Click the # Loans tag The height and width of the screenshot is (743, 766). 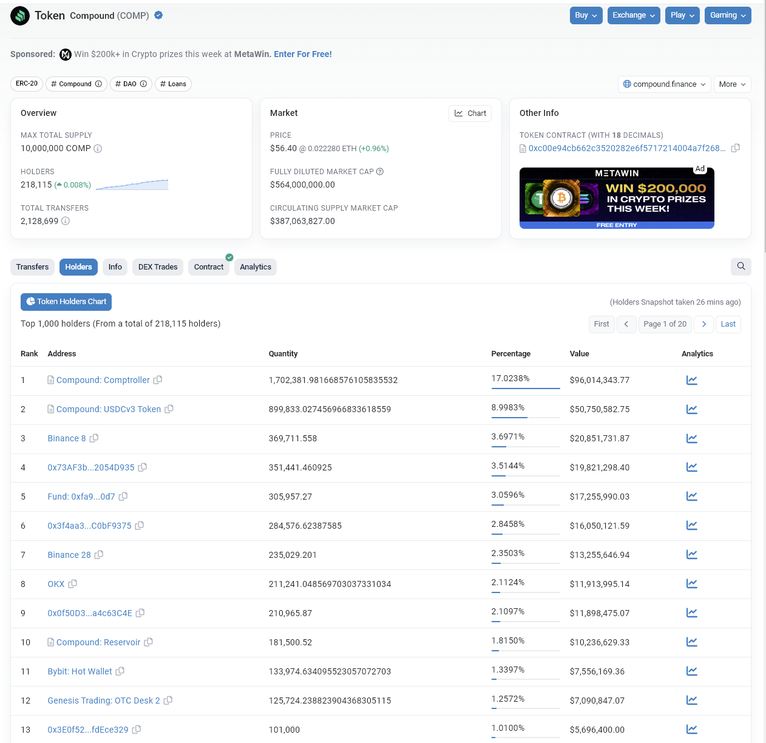[x=173, y=84]
